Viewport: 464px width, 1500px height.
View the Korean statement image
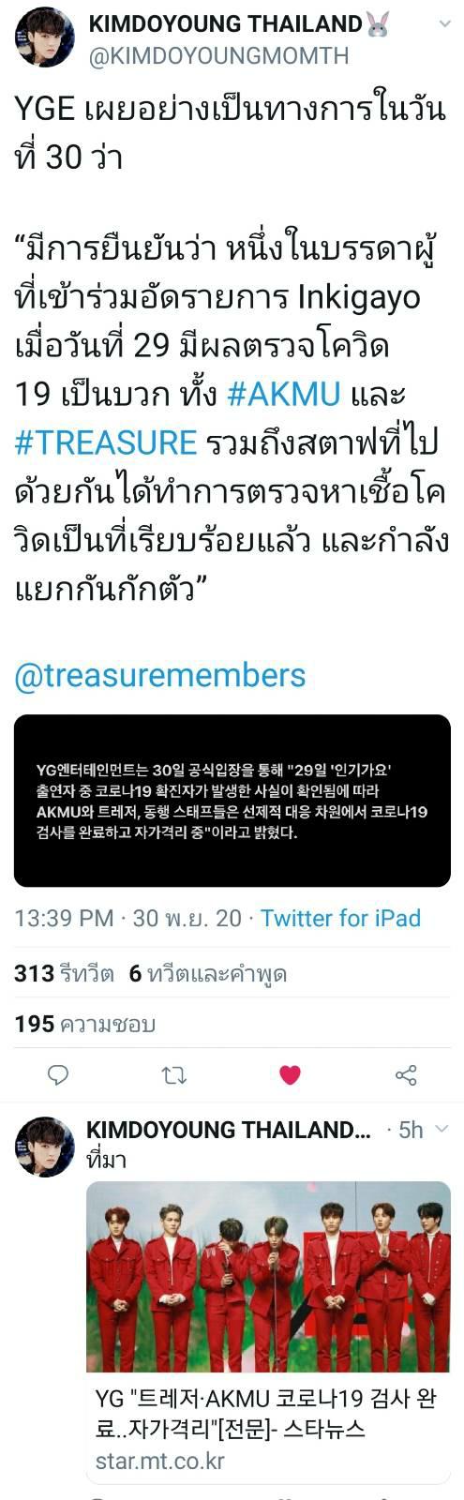coord(232,801)
